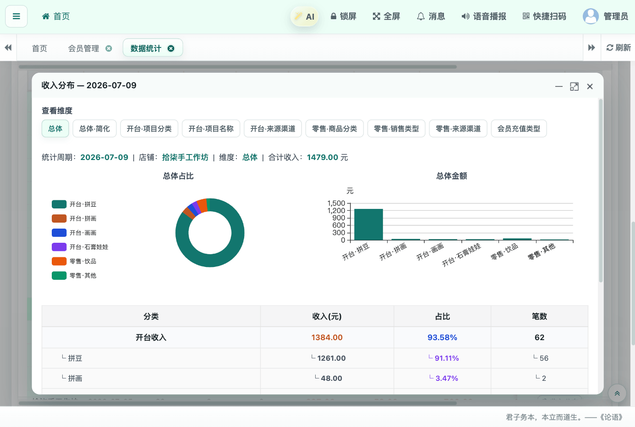This screenshot has height=427, width=635.
Task: Click the 分类 column header
Action: coord(151,316)
